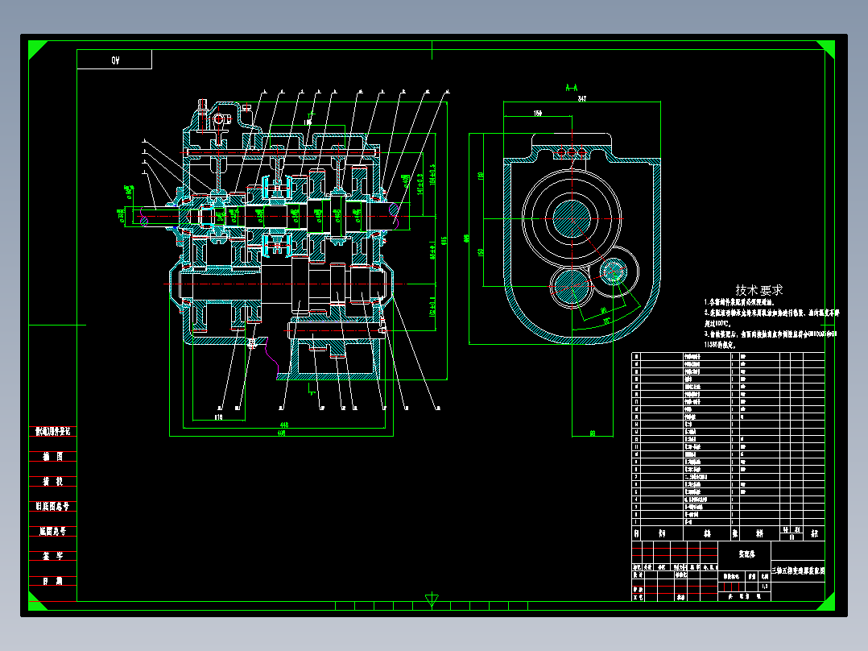Select the hatched countershaft circle in the A-A view
This screenshot has height=651, width=868.
coord(571,287)
